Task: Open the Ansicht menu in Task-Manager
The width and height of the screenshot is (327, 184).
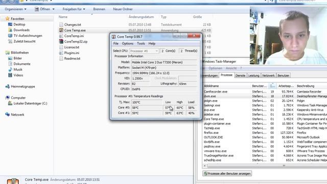Action: 231,68
